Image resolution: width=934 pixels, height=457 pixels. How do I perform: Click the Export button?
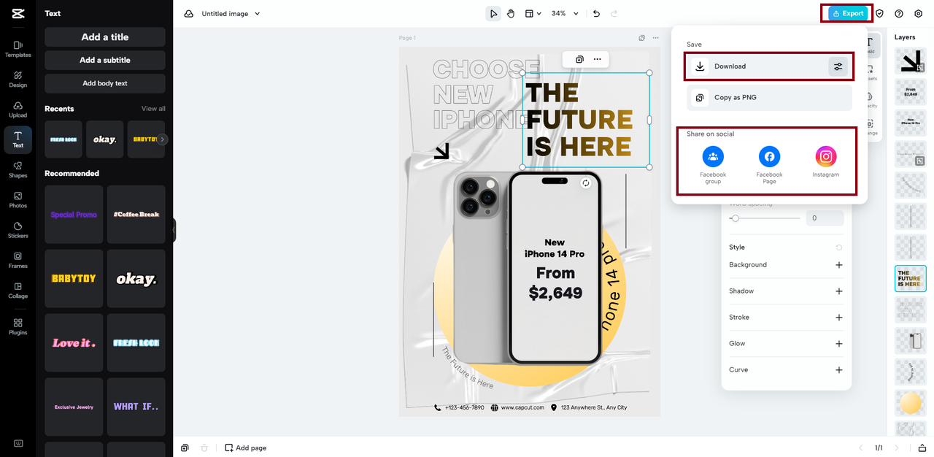pyautogui.click(x=848, y=13)
